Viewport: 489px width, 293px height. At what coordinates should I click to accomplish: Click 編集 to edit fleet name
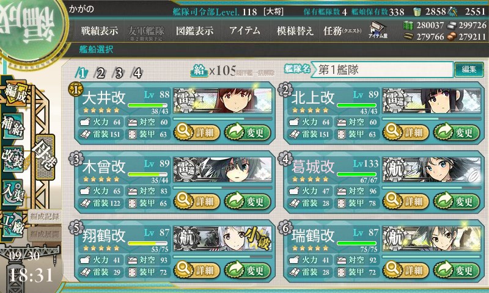coord(469,69)
